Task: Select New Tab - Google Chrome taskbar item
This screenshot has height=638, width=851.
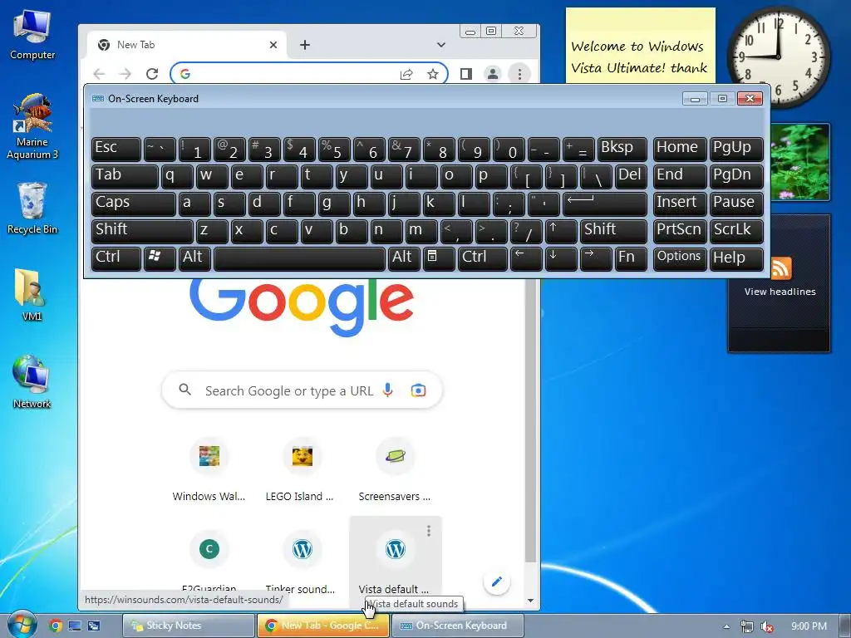Action: pyautogui.click(x=322, y=626)
